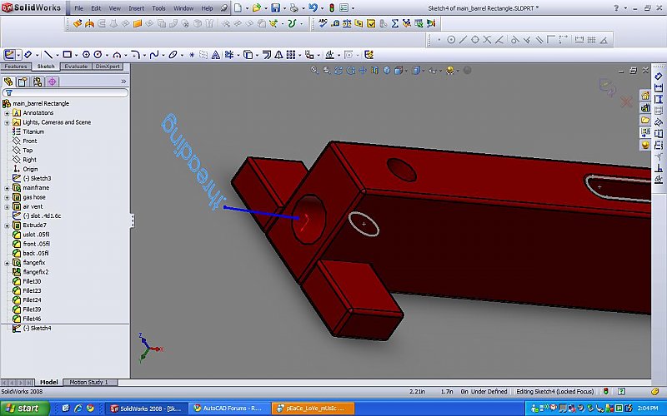
Task: Switch to the Evaluate tab
Action: pyautogui.click(x=76, y=67)
